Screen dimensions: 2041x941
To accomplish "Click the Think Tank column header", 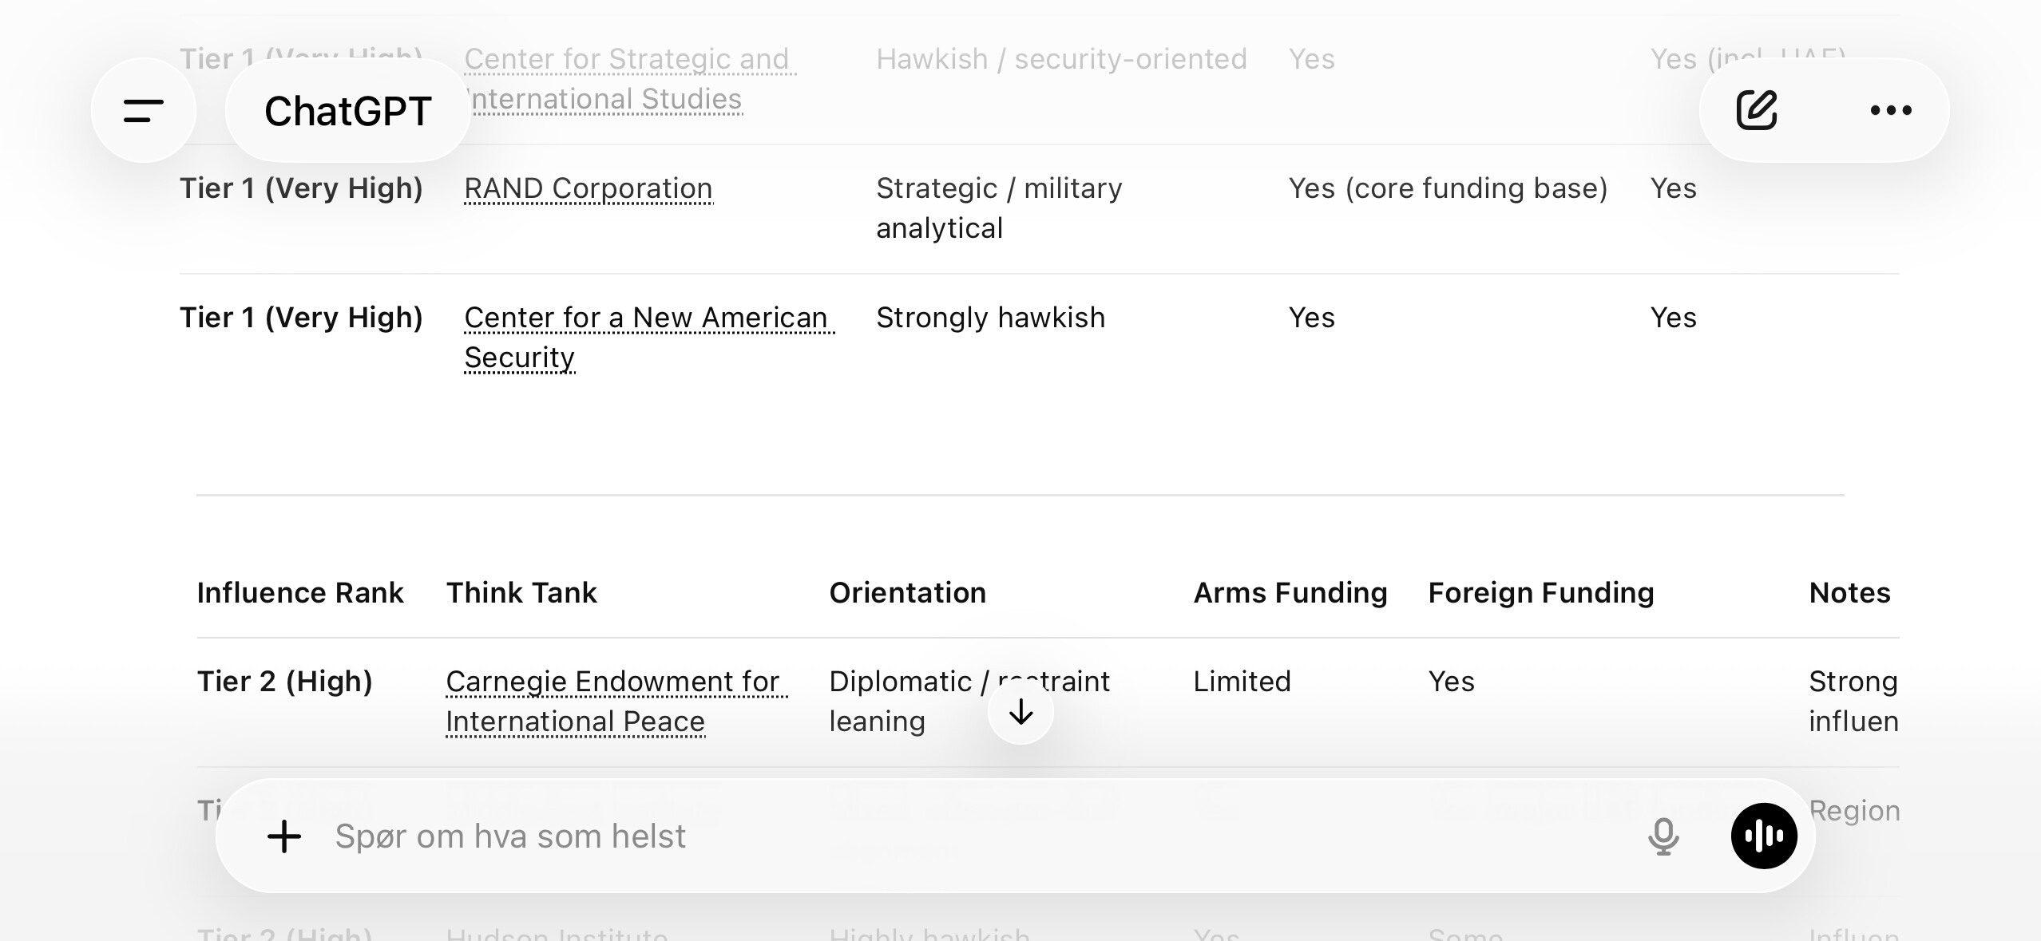I will tap(521, 593).
